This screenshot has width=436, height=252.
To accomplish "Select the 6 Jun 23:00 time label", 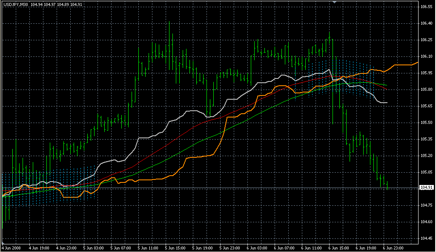I will click(x=394, y=248).
